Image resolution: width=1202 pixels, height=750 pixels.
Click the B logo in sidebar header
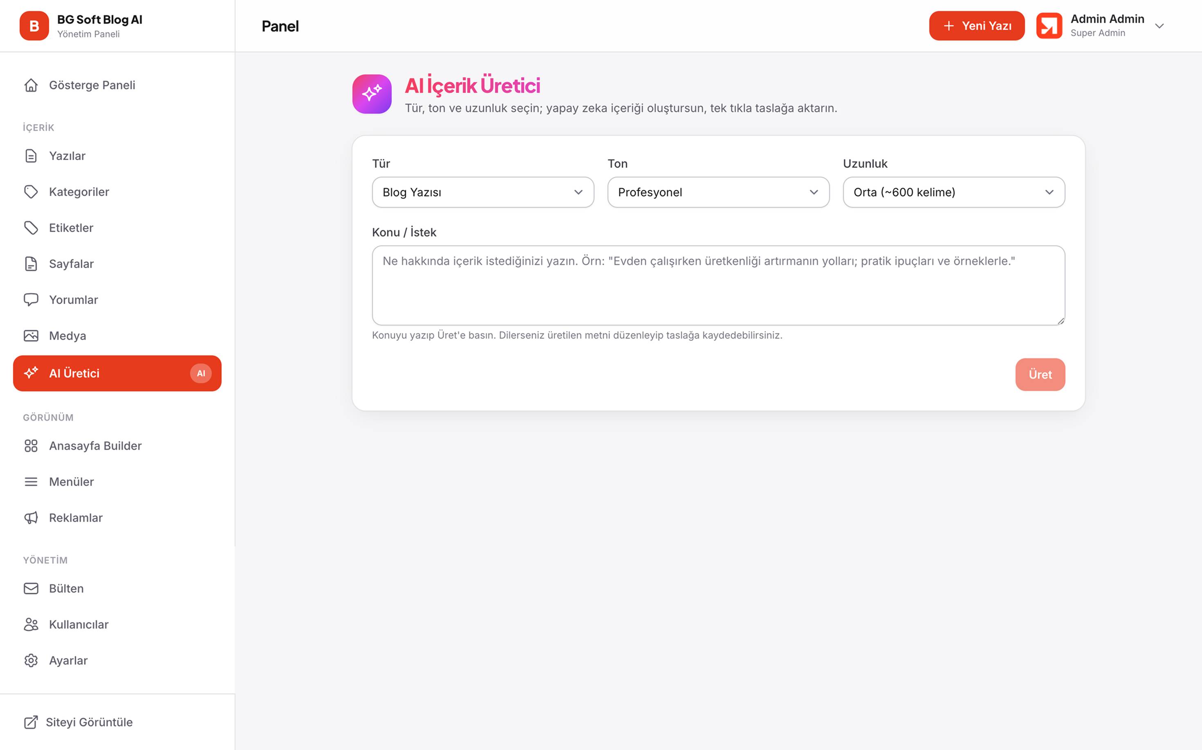34,26
